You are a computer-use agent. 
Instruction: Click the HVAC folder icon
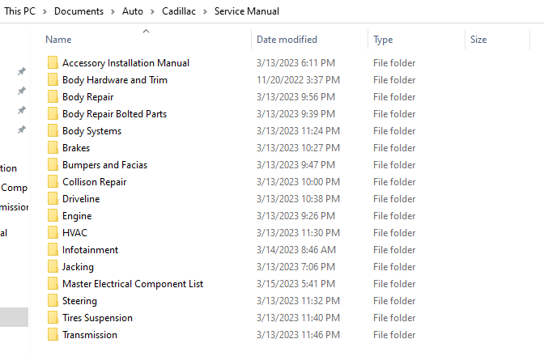click(x=53, y=232)
